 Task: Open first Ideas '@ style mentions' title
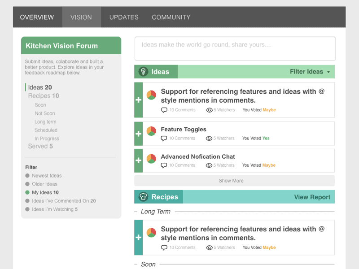point(243,96)
